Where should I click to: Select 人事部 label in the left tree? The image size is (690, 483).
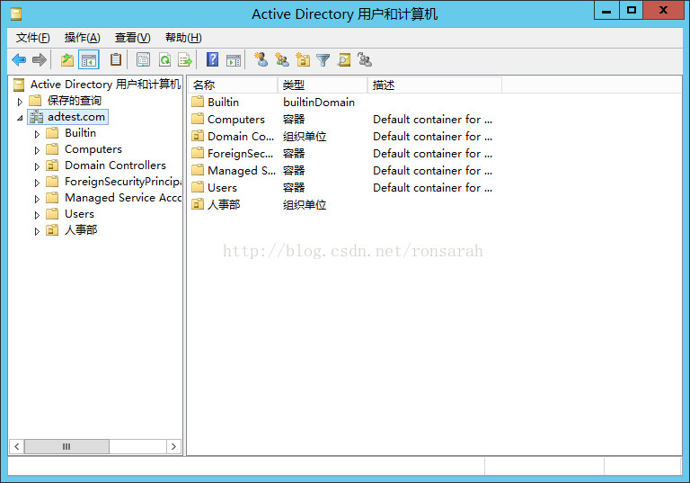click(81, 229)
